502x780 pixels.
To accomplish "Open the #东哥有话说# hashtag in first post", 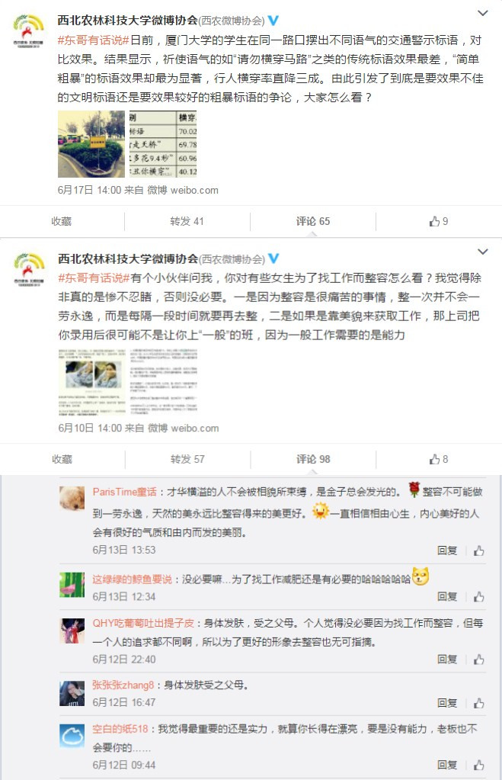I will coord(94,40).
